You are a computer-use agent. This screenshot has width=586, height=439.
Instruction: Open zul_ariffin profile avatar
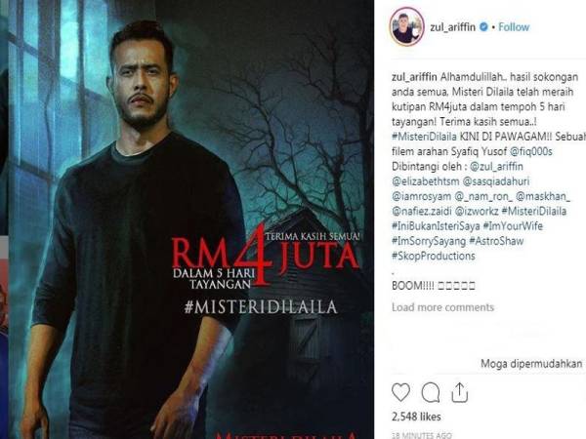pyautogui.click(x=406, y=26)
